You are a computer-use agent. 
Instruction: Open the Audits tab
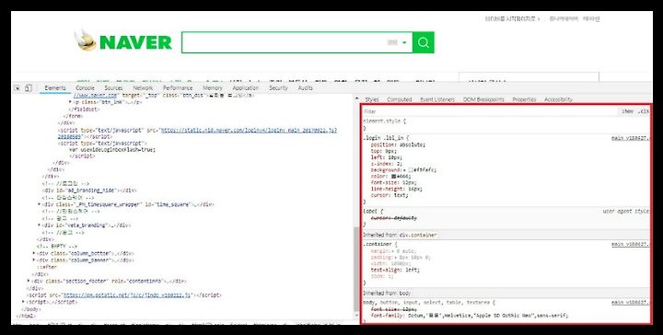point(306,87)
